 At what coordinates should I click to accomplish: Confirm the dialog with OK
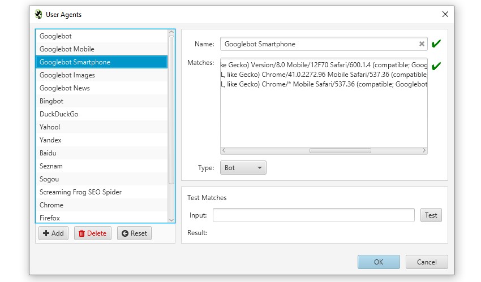point(379,262)
